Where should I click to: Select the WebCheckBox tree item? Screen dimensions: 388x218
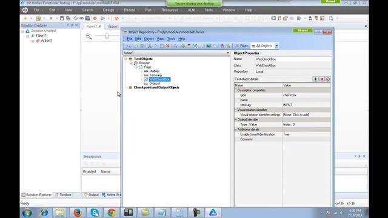159,79
